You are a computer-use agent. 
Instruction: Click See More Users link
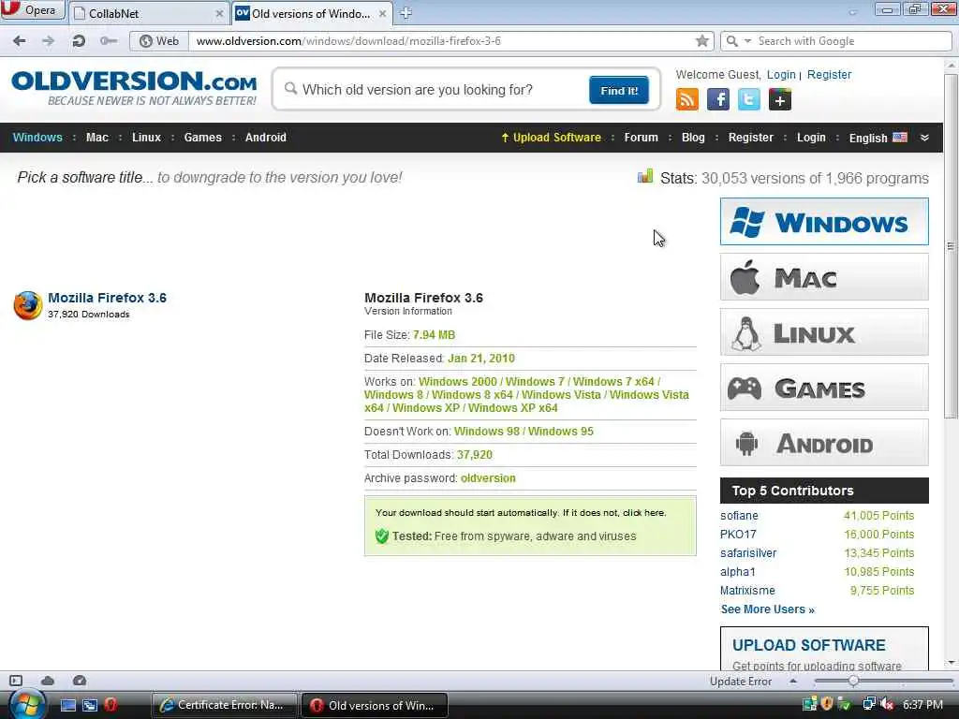[768, 609]
